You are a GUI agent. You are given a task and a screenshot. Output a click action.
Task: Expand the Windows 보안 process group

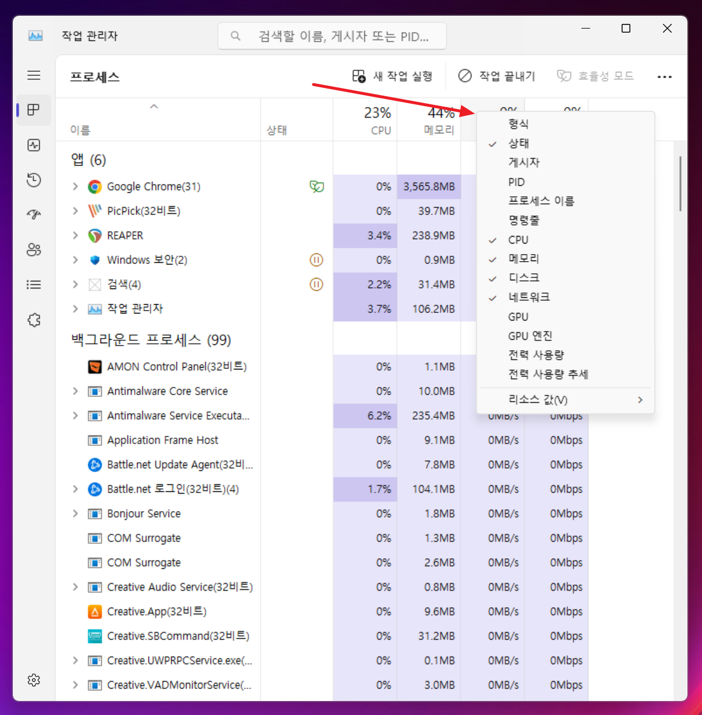click(75, 260)
